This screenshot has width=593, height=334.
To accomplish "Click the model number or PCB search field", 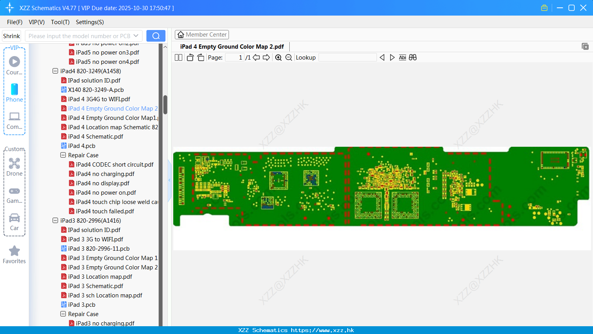I will (79, 36).
